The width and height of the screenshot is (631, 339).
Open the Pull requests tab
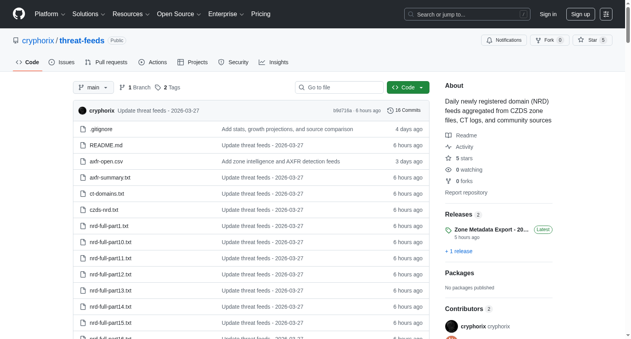pos(106,62)
